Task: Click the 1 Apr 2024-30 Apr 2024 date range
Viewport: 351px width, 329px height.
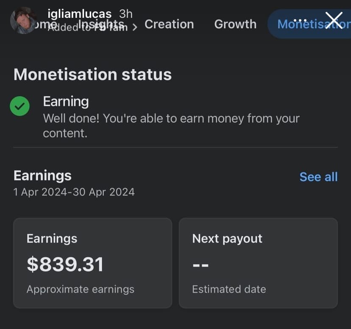Action: [x=74, y=192]
